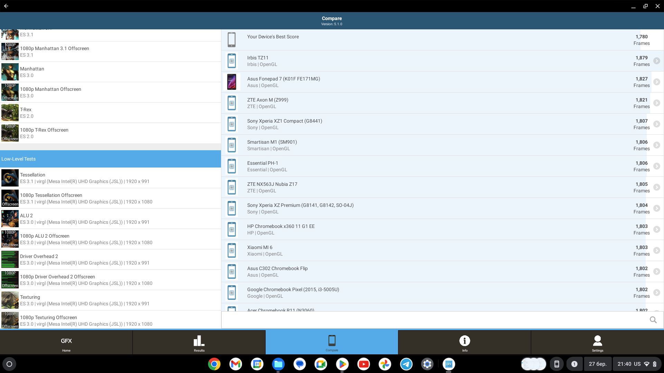Image resolution: width=664 pixels, height=373 pixels.
Task: Open Telegram from the shelf
Action: [406, 364]
